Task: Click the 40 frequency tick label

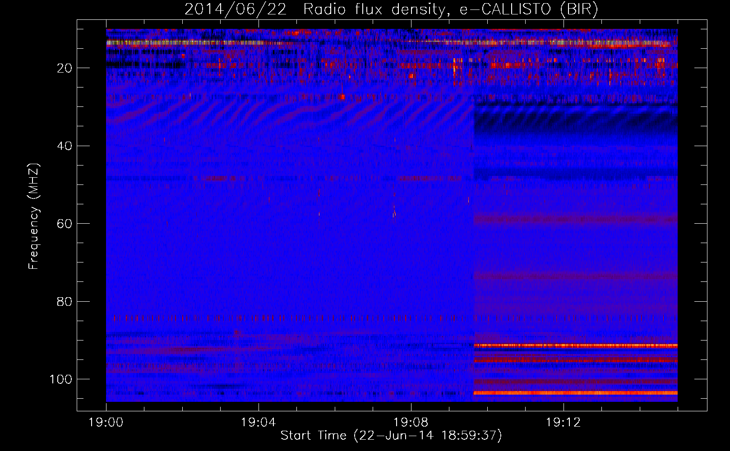Action: point(65,146)
